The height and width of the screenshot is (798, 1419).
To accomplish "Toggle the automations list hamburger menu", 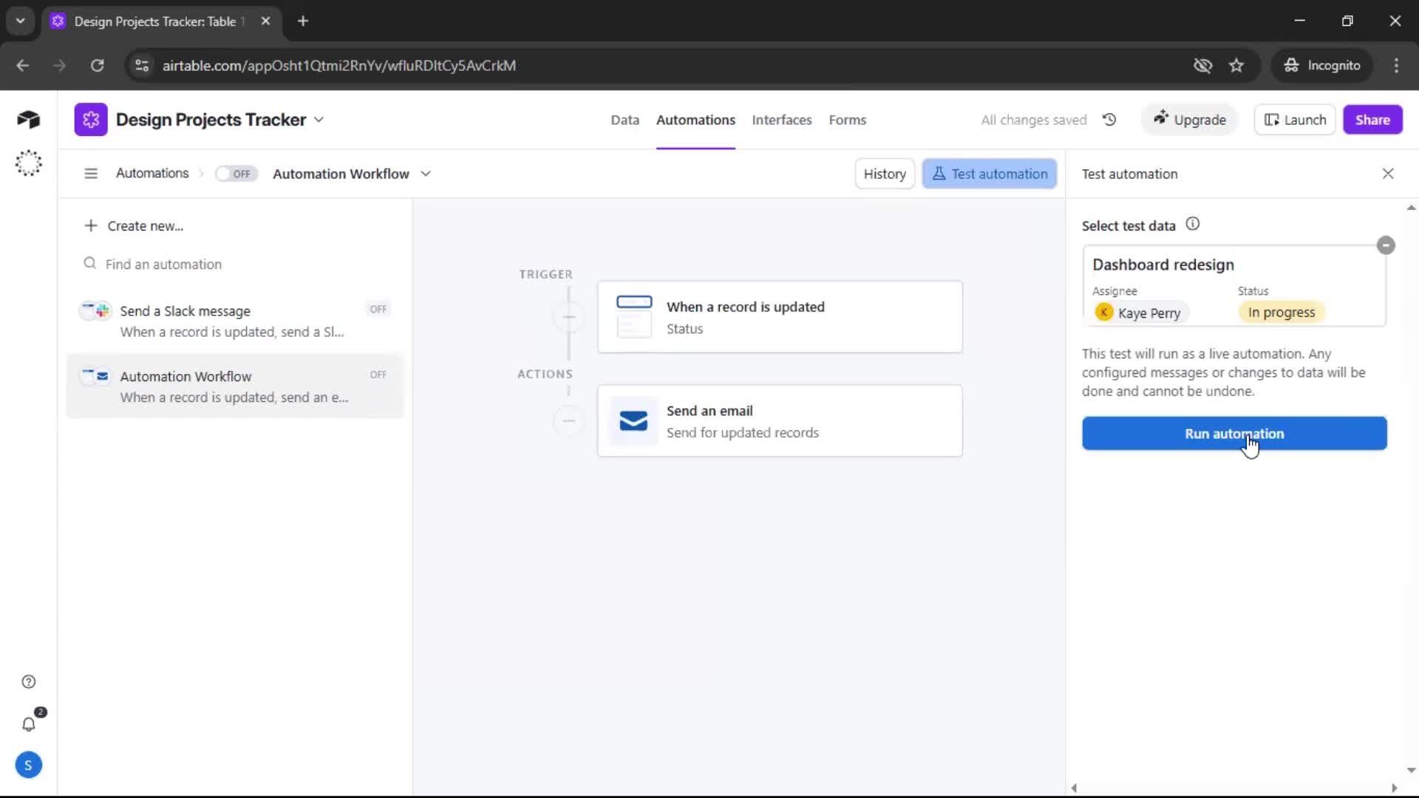I will (91, 174).
